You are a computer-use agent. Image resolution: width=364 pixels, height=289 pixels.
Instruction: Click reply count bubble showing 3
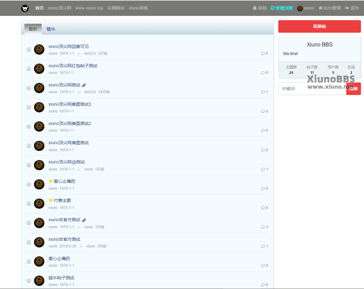click(x=265, y=227)
